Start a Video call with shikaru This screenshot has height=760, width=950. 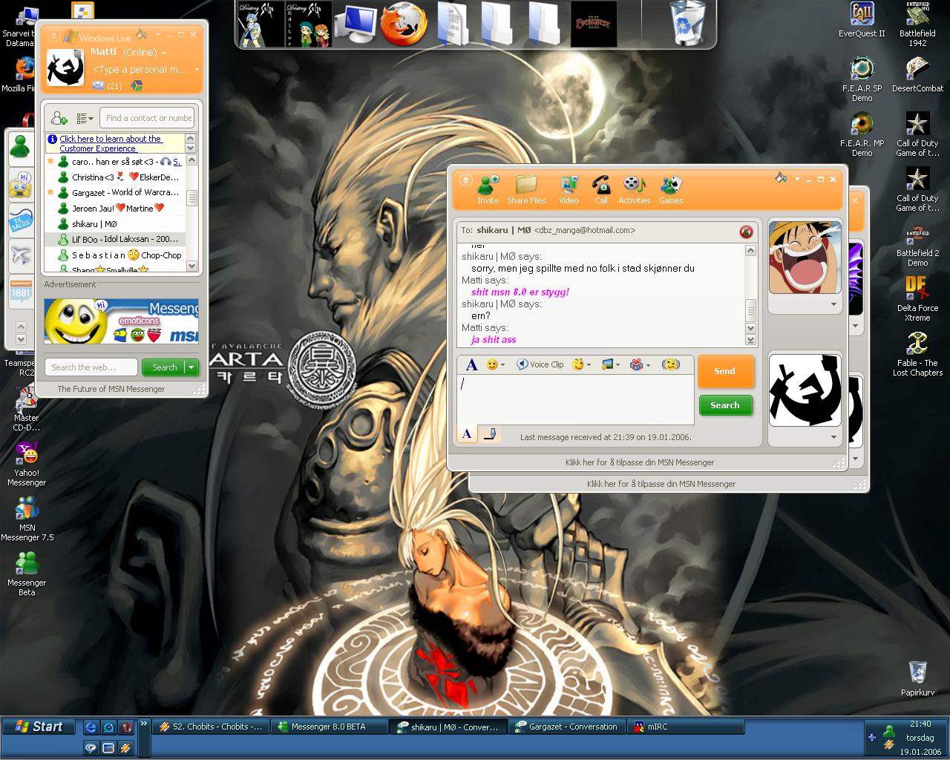[569, 189]
